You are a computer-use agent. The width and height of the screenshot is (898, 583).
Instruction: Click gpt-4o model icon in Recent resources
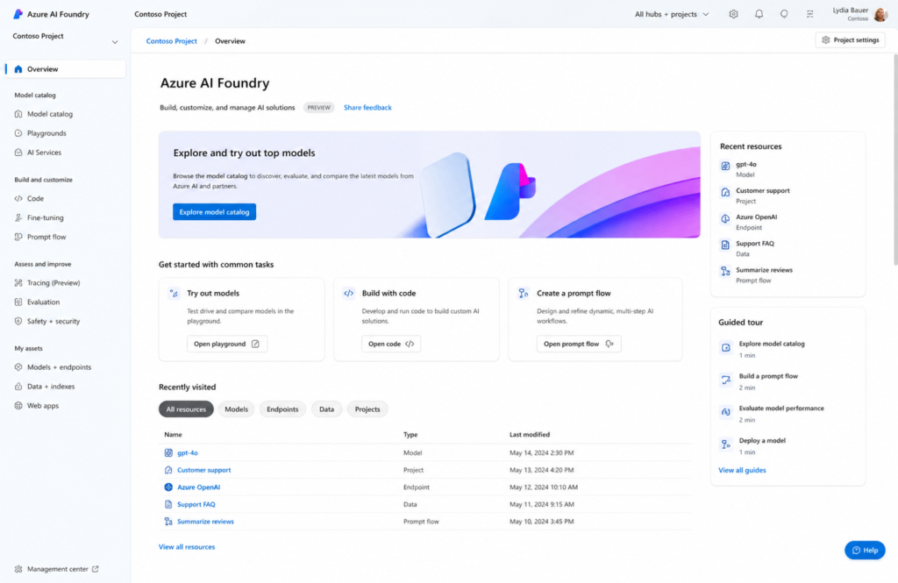coord(725,166)
